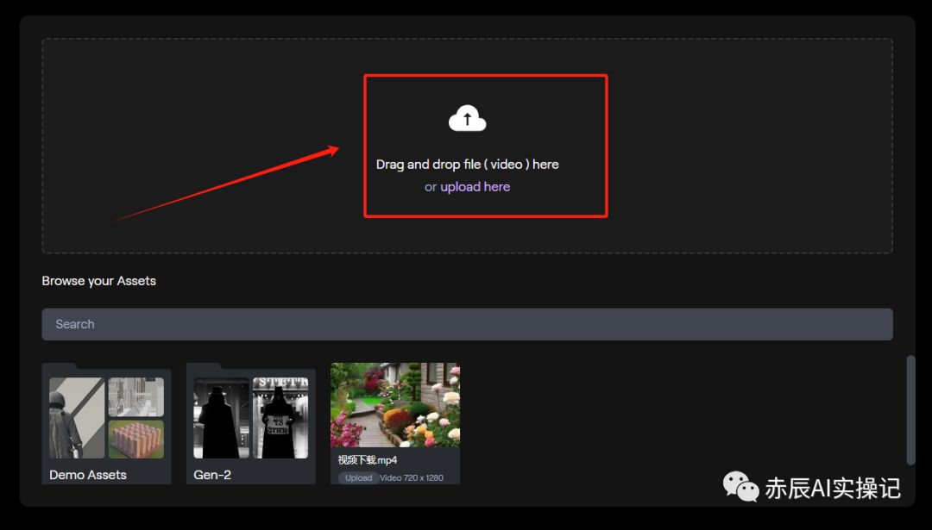Screen dimensions: 932x530
Task: Select the white structure preview in Demo Assets
Action: pyautogui.click(x=136, y=396)
